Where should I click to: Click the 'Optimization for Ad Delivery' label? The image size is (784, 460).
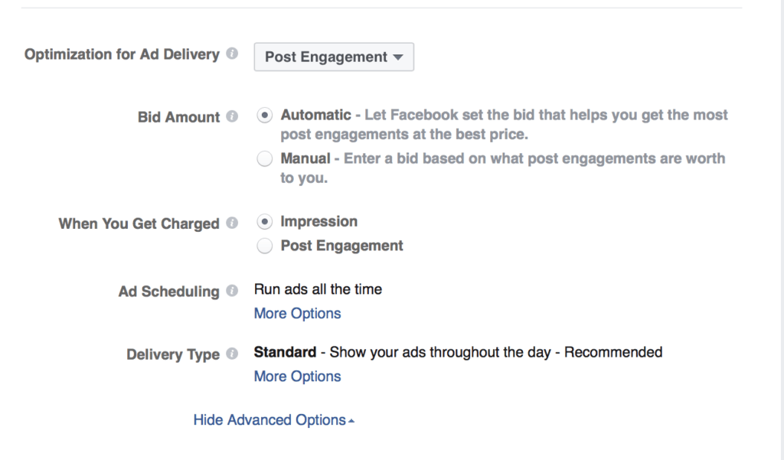(122, 55)
